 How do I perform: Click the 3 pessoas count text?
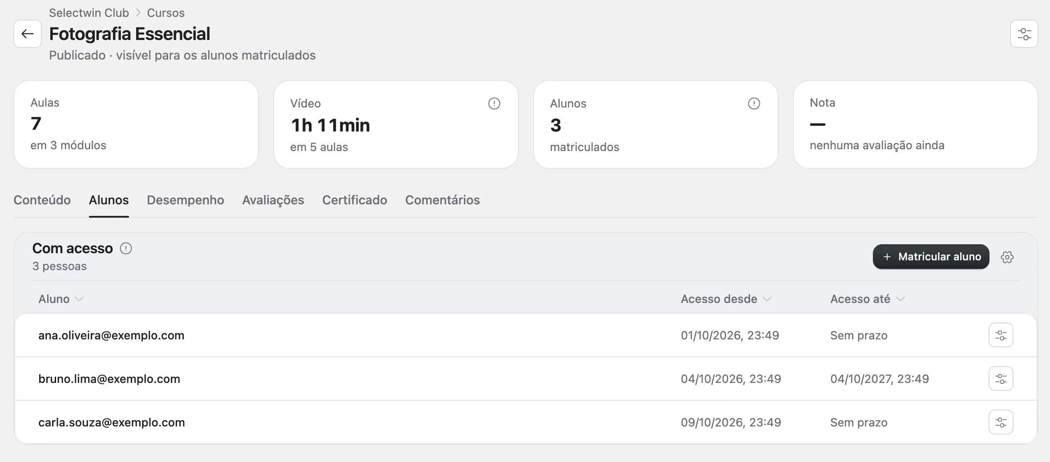59,266
